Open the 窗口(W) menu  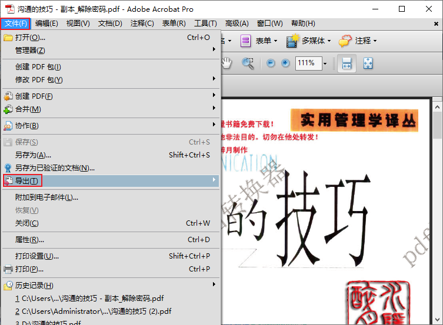270,24
